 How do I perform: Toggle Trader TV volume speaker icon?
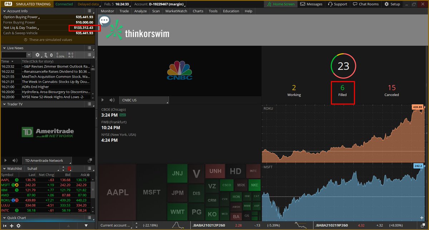[x=15, y=160]
